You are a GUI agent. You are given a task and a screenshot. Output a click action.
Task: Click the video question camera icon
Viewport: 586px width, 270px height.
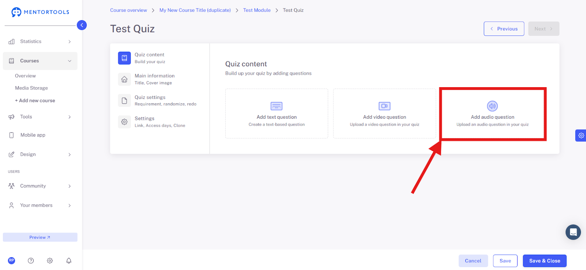coord(385,106)
